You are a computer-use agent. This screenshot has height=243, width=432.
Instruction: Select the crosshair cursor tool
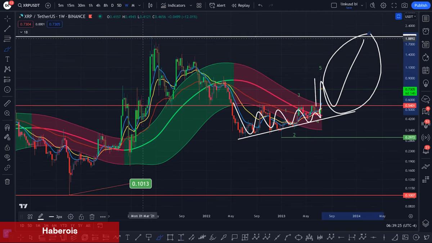click(7, 19)
